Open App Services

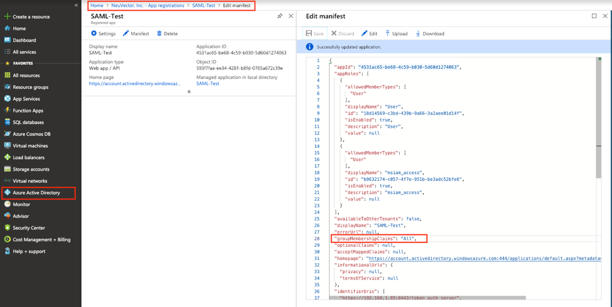[26, 99]
